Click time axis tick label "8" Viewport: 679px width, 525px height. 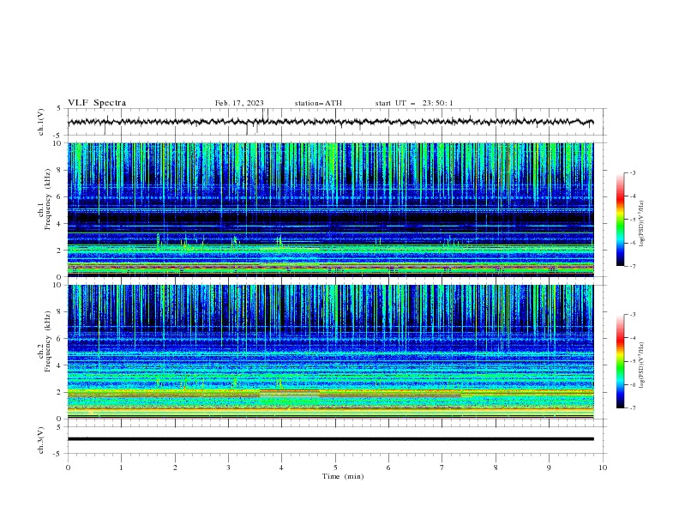(496, 468)
